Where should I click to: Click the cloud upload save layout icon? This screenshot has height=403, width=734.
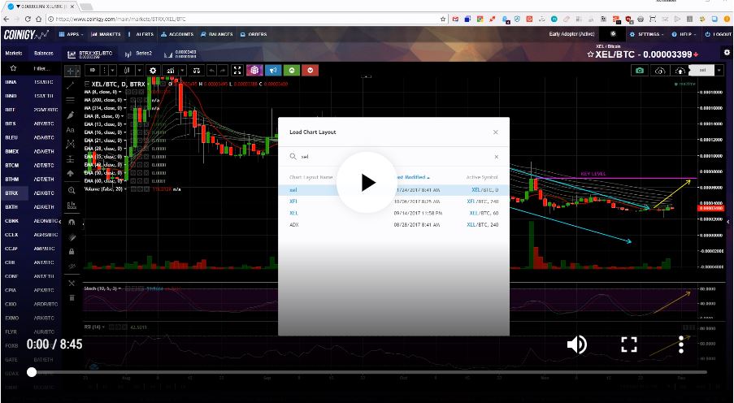tap(680, 70)
